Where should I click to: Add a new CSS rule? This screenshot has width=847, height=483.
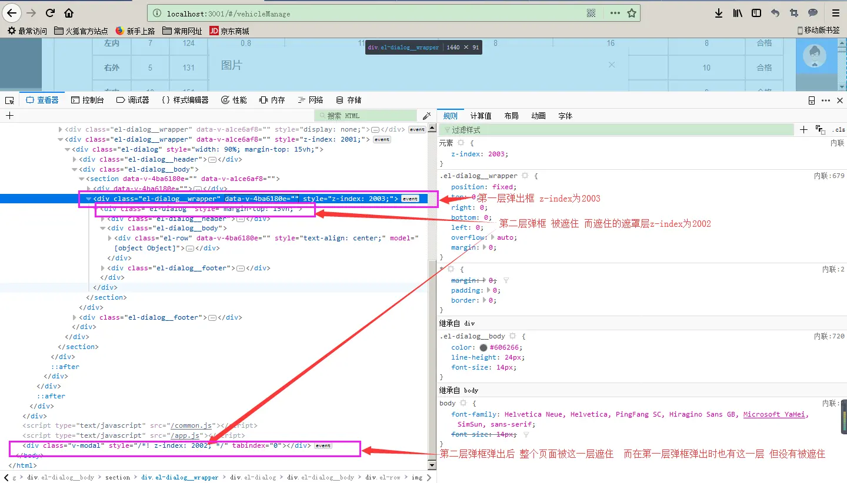click(803, 130)
